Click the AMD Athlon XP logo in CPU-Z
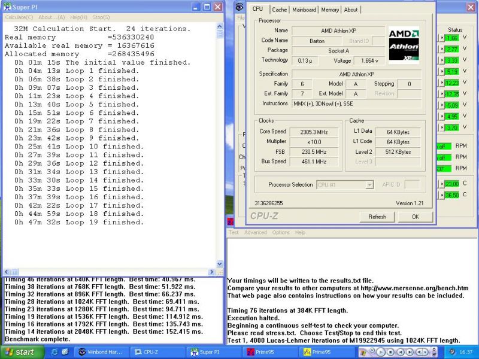 [x=404, y=45]
